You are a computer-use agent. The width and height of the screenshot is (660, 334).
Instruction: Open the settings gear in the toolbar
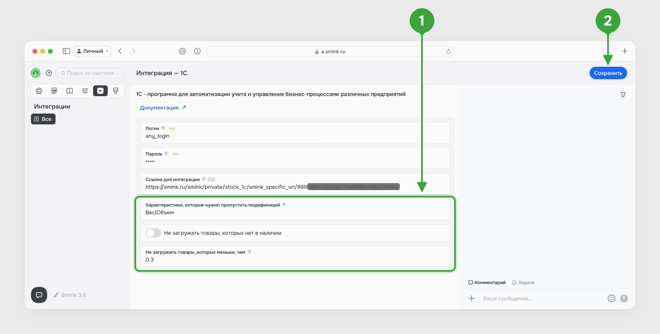coord(182,51)
